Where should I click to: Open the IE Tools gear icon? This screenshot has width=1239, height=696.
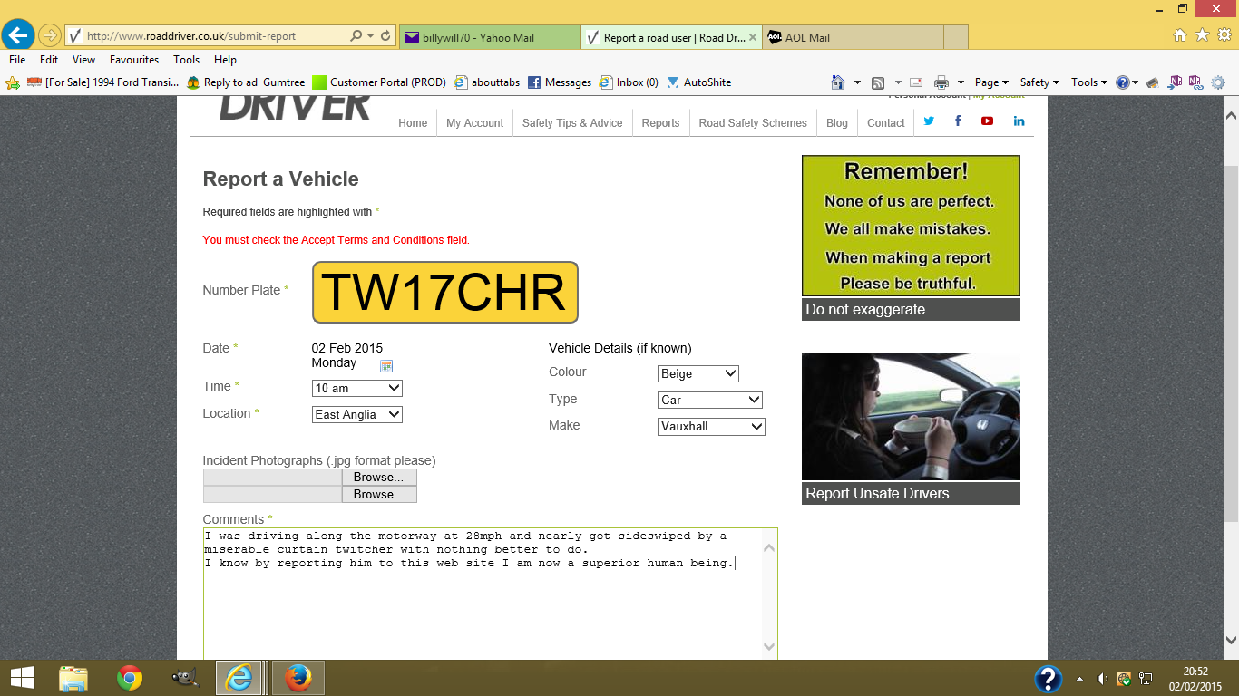(x=1224, y=35)
